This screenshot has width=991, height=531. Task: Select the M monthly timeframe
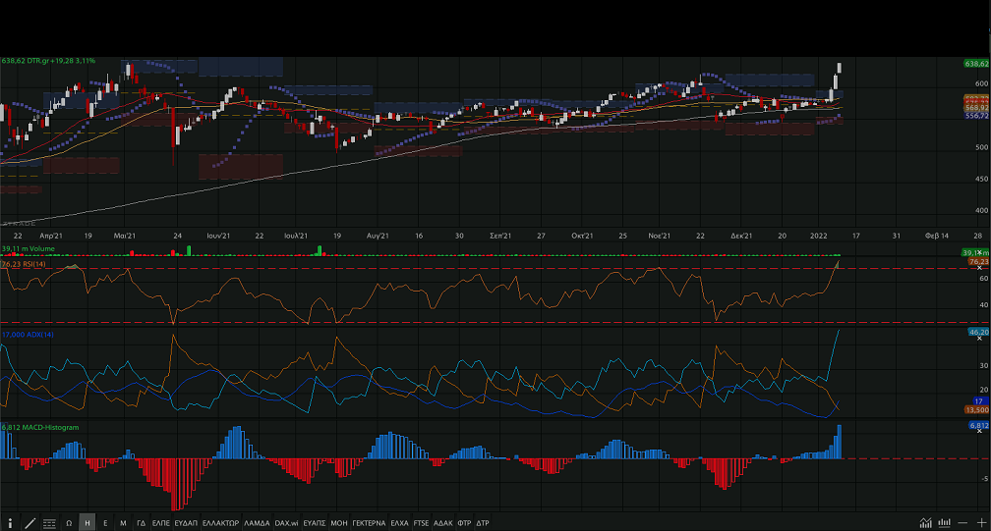123,523
